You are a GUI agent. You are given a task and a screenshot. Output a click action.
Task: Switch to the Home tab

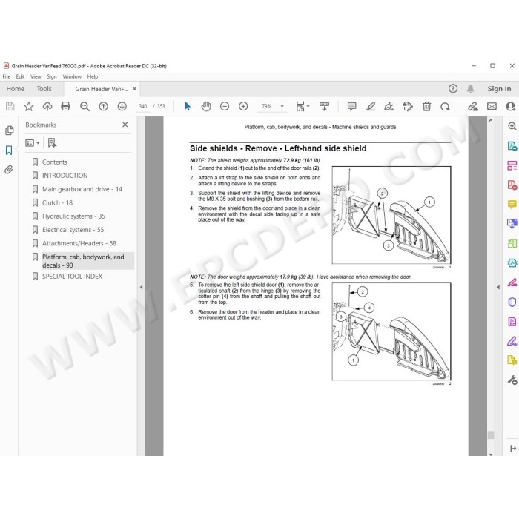pos(16,89)
